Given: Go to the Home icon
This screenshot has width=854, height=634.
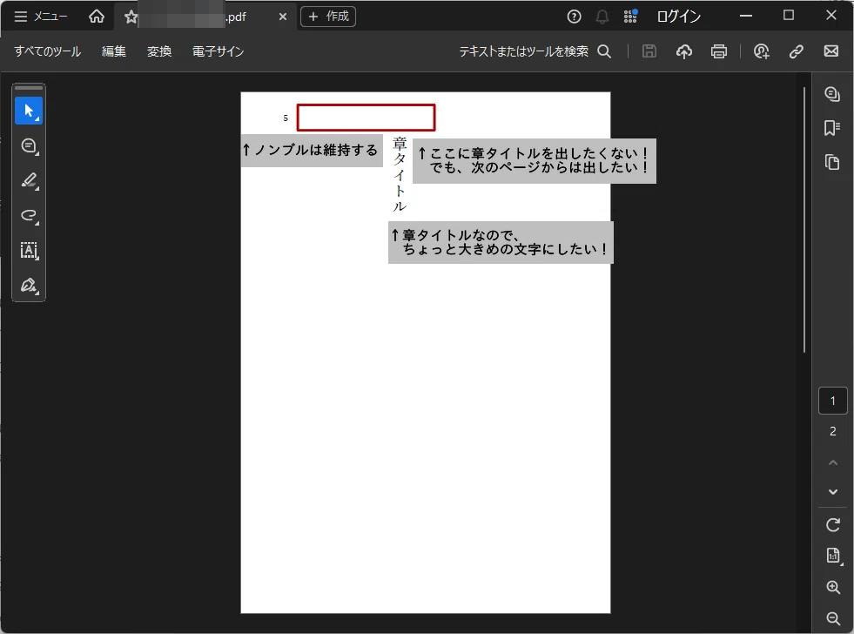Looking at the screenshot, I should [97, 17].
